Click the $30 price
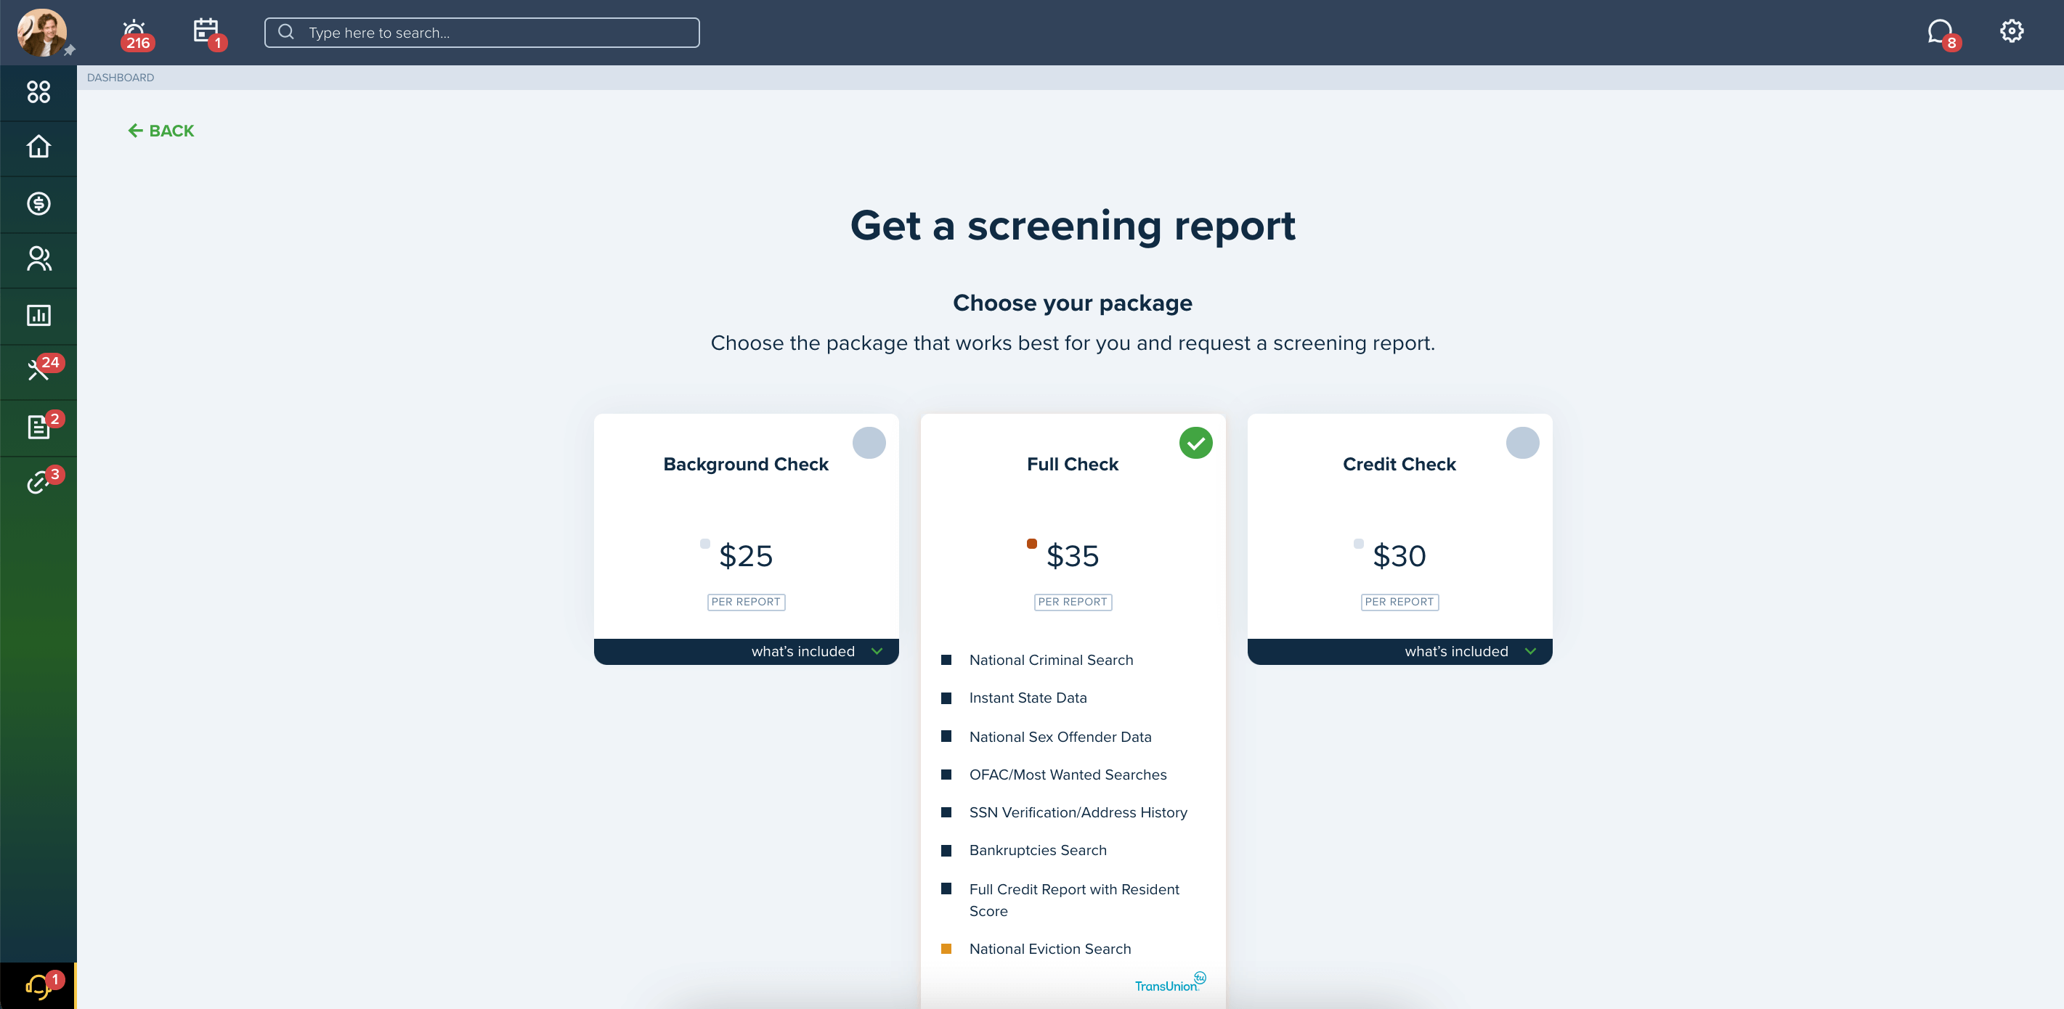 pyautogui.click(x=1399, y=556)
